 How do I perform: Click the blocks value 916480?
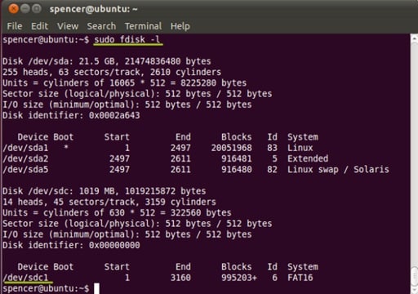237,170
